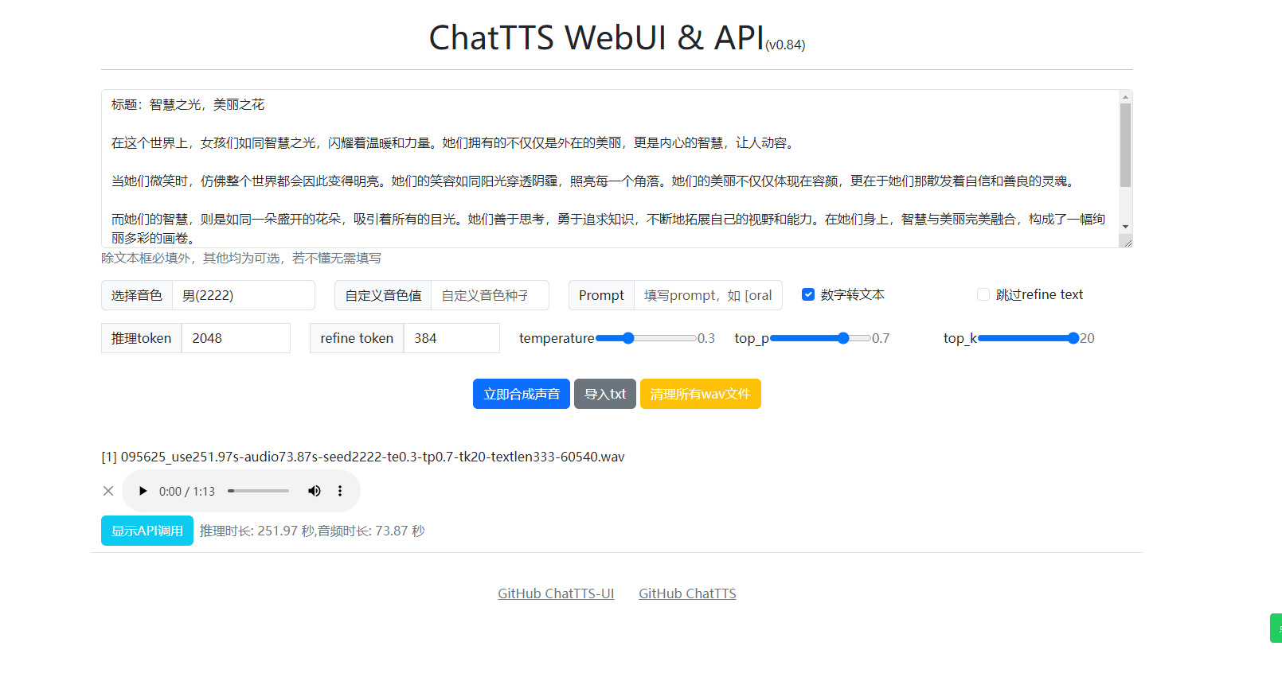Click the 推理时长 duration status text
1282x677 pixels.
coord(312,531)
